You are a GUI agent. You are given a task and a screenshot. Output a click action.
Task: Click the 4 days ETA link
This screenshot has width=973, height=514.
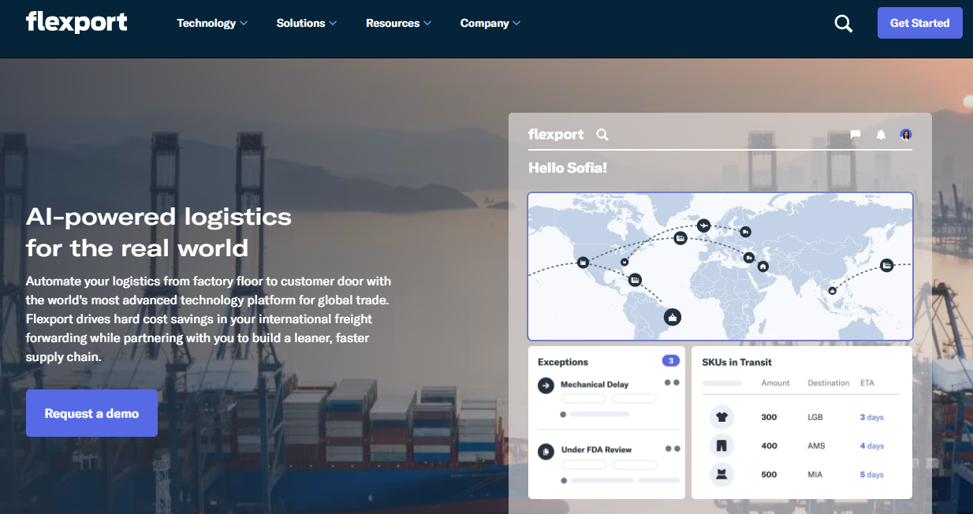(871, 446)
